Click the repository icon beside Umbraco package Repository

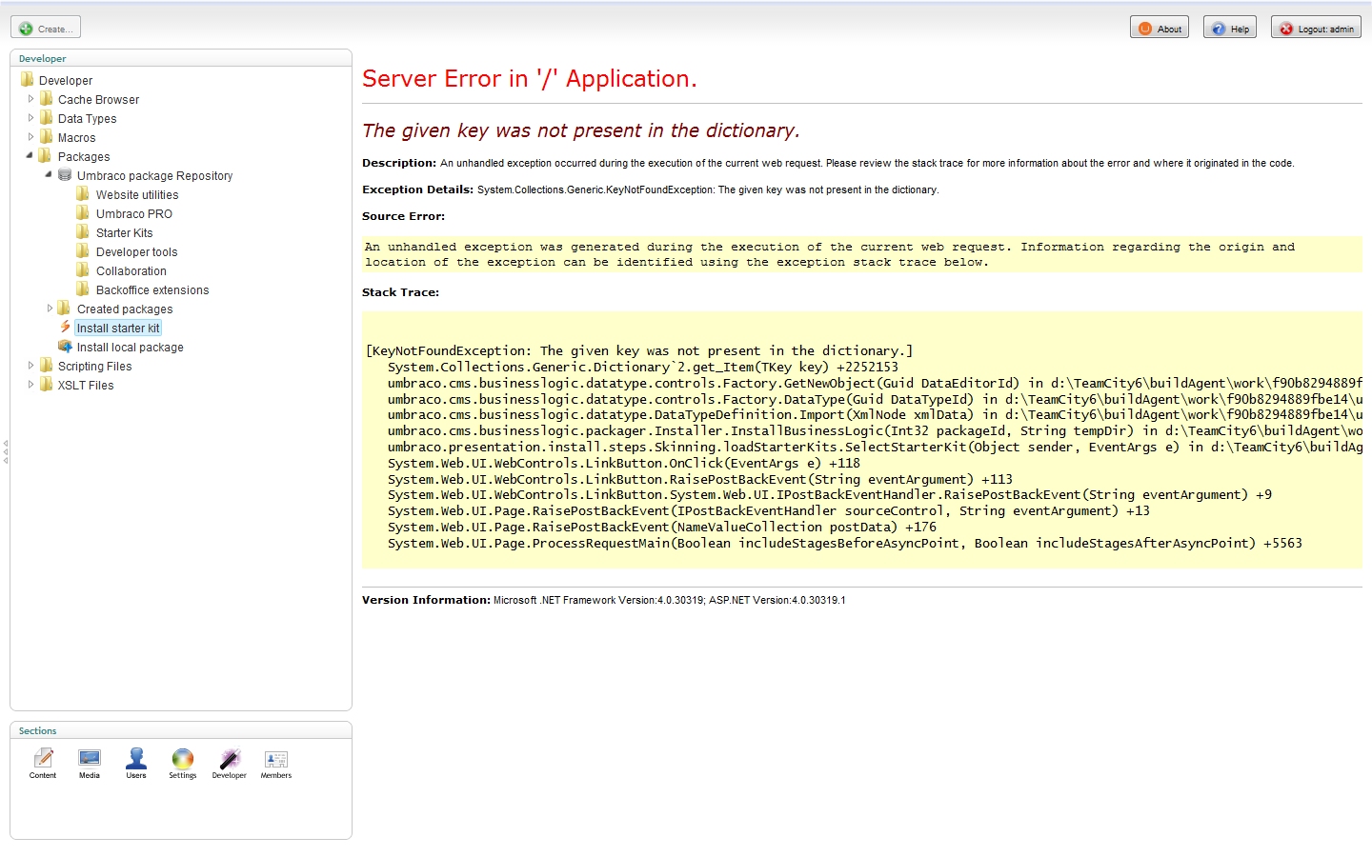pyautogui.click(x=65, y=175)
